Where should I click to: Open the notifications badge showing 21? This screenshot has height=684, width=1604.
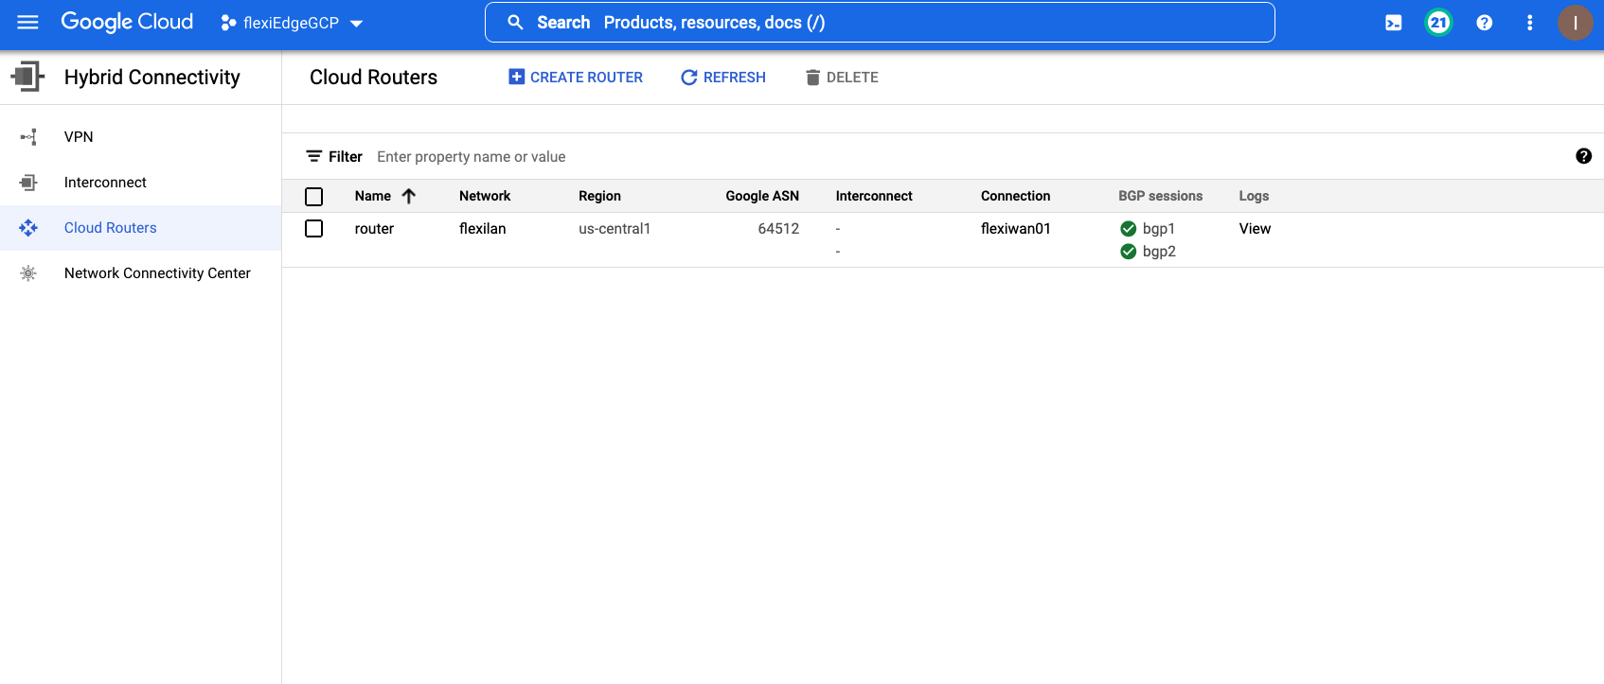tap(1438, 23)
